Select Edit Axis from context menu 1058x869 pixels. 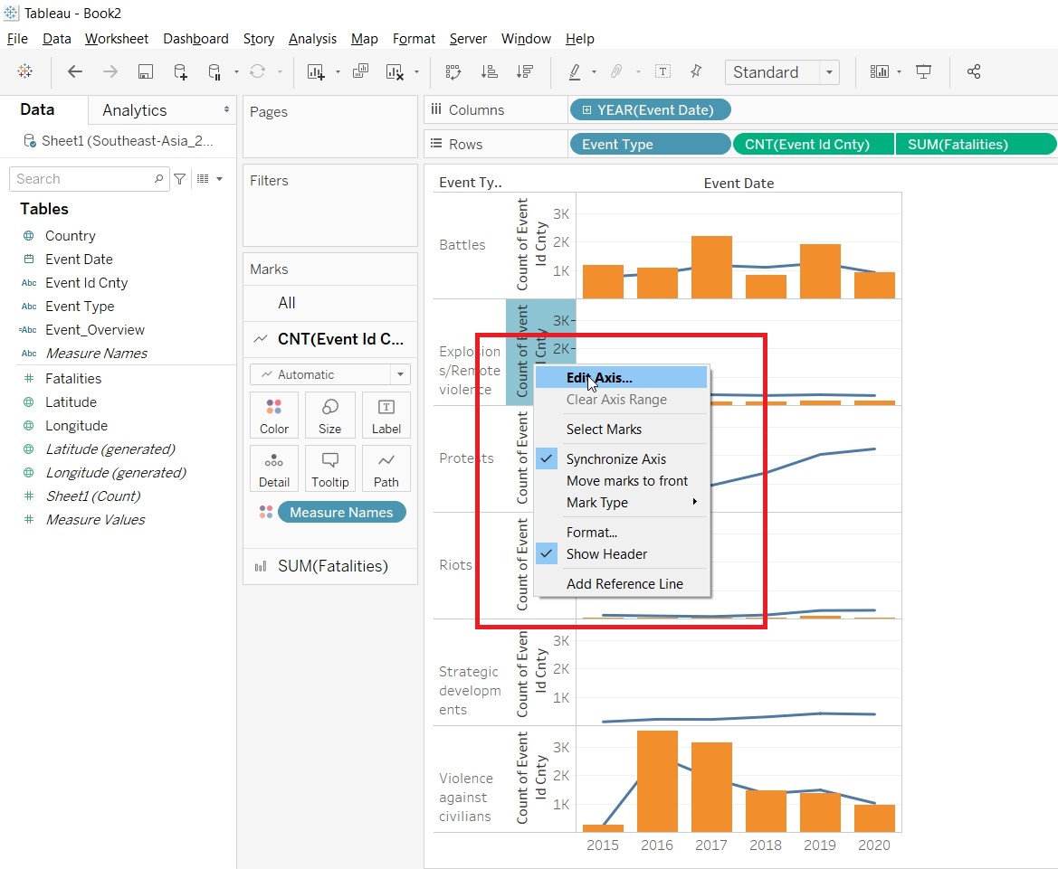coord(599,378)
